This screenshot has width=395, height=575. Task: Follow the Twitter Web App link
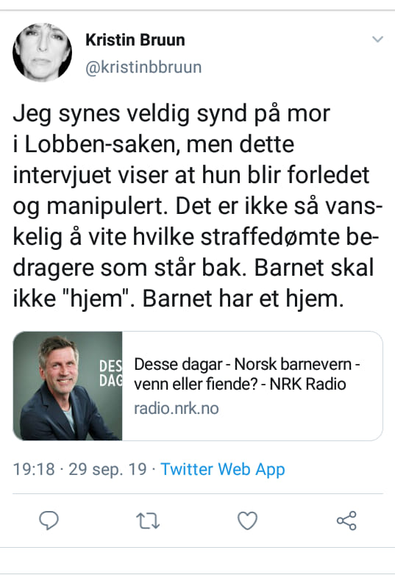[x=223, y=469]
